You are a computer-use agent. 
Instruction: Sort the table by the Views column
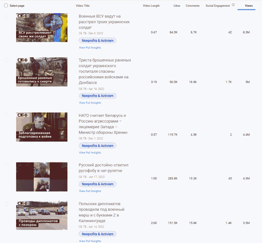249,6
